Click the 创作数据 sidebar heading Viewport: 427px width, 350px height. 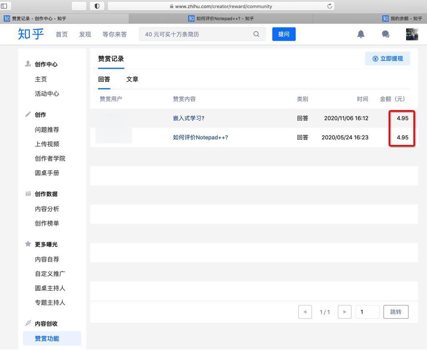pyautogui.click(x=46, y=194)
